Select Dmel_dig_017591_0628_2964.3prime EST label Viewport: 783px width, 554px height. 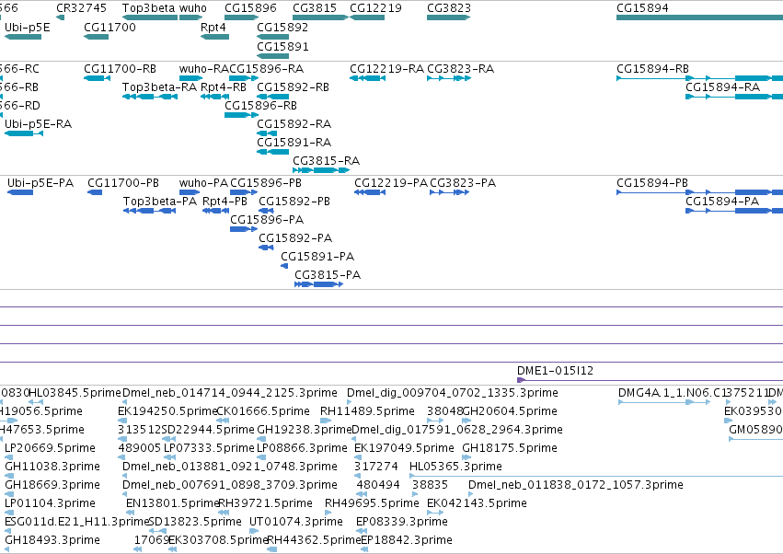coord(457,430)
